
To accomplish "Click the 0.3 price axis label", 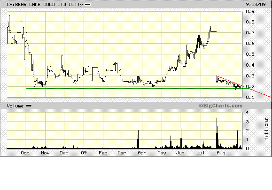I will click(x=250, y=76).
